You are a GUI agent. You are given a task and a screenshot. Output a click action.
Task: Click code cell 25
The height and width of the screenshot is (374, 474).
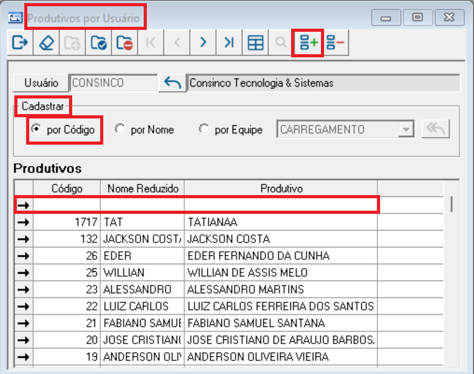(67, 273)
